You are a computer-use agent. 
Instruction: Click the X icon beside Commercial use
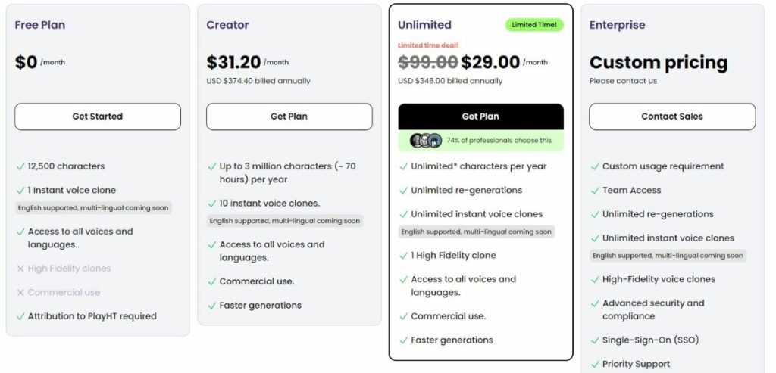pyautogui.click(x=20, y=293)
